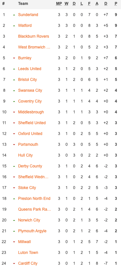Open the Preston North End link
The width and height of the screenshot is (121, 268).
click(34, 199)
